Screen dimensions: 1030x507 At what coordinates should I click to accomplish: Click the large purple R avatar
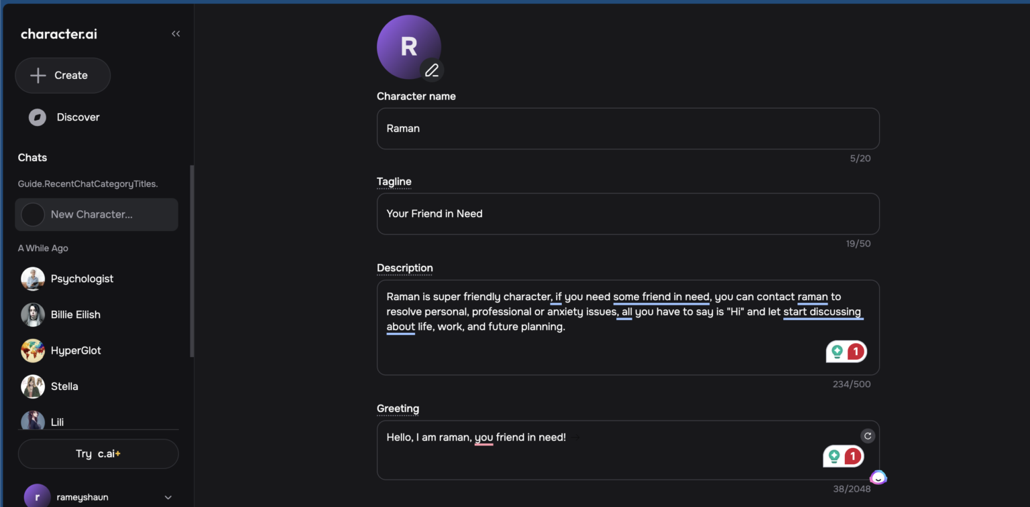pyautogui.click(x=408, y=46)
